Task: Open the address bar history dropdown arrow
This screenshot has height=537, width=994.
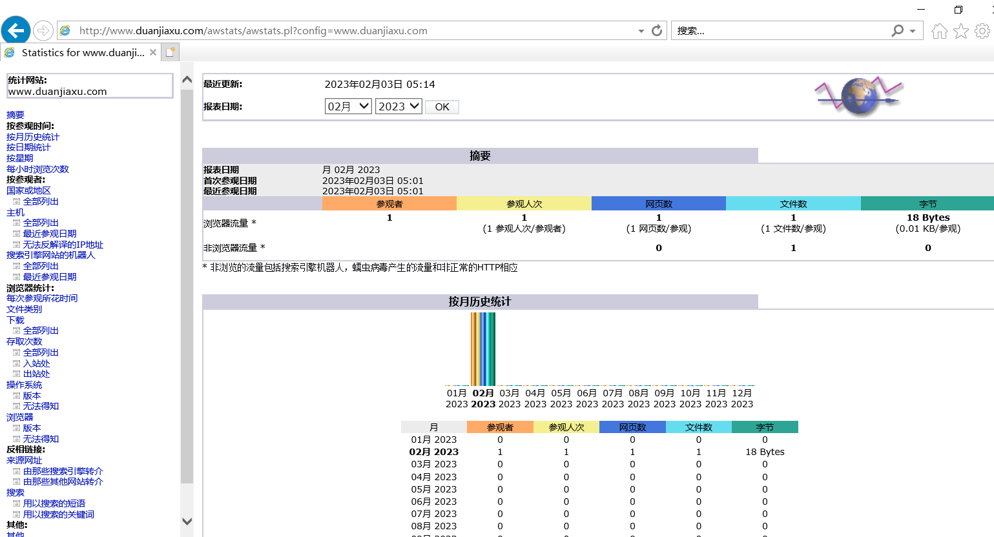Action: coord(641,31)
